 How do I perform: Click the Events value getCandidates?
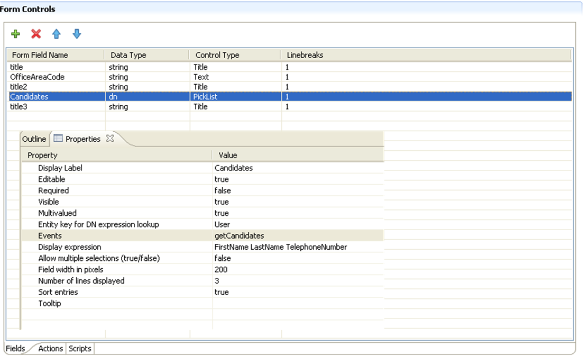[x=239, y=236]
